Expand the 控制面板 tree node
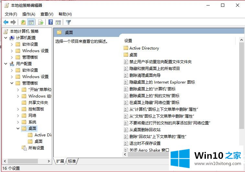The height and width of the screenshot is (172, 245). click(18, 109)
